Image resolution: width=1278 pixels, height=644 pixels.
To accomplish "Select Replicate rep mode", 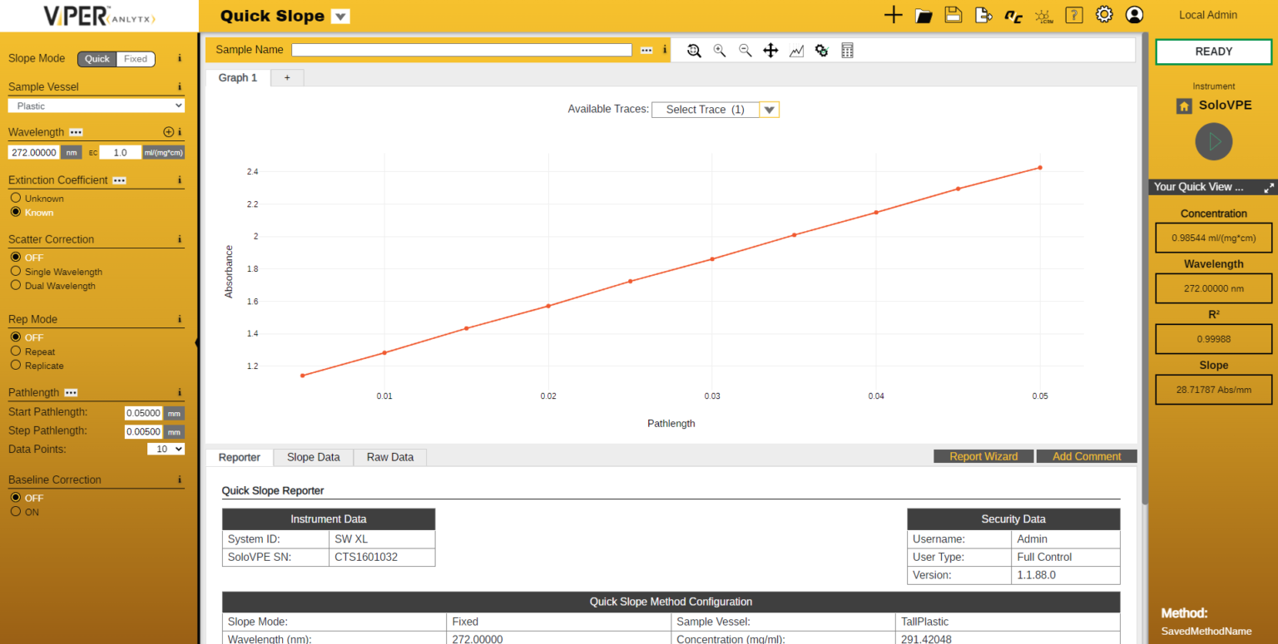I will (x=17, y=366).
